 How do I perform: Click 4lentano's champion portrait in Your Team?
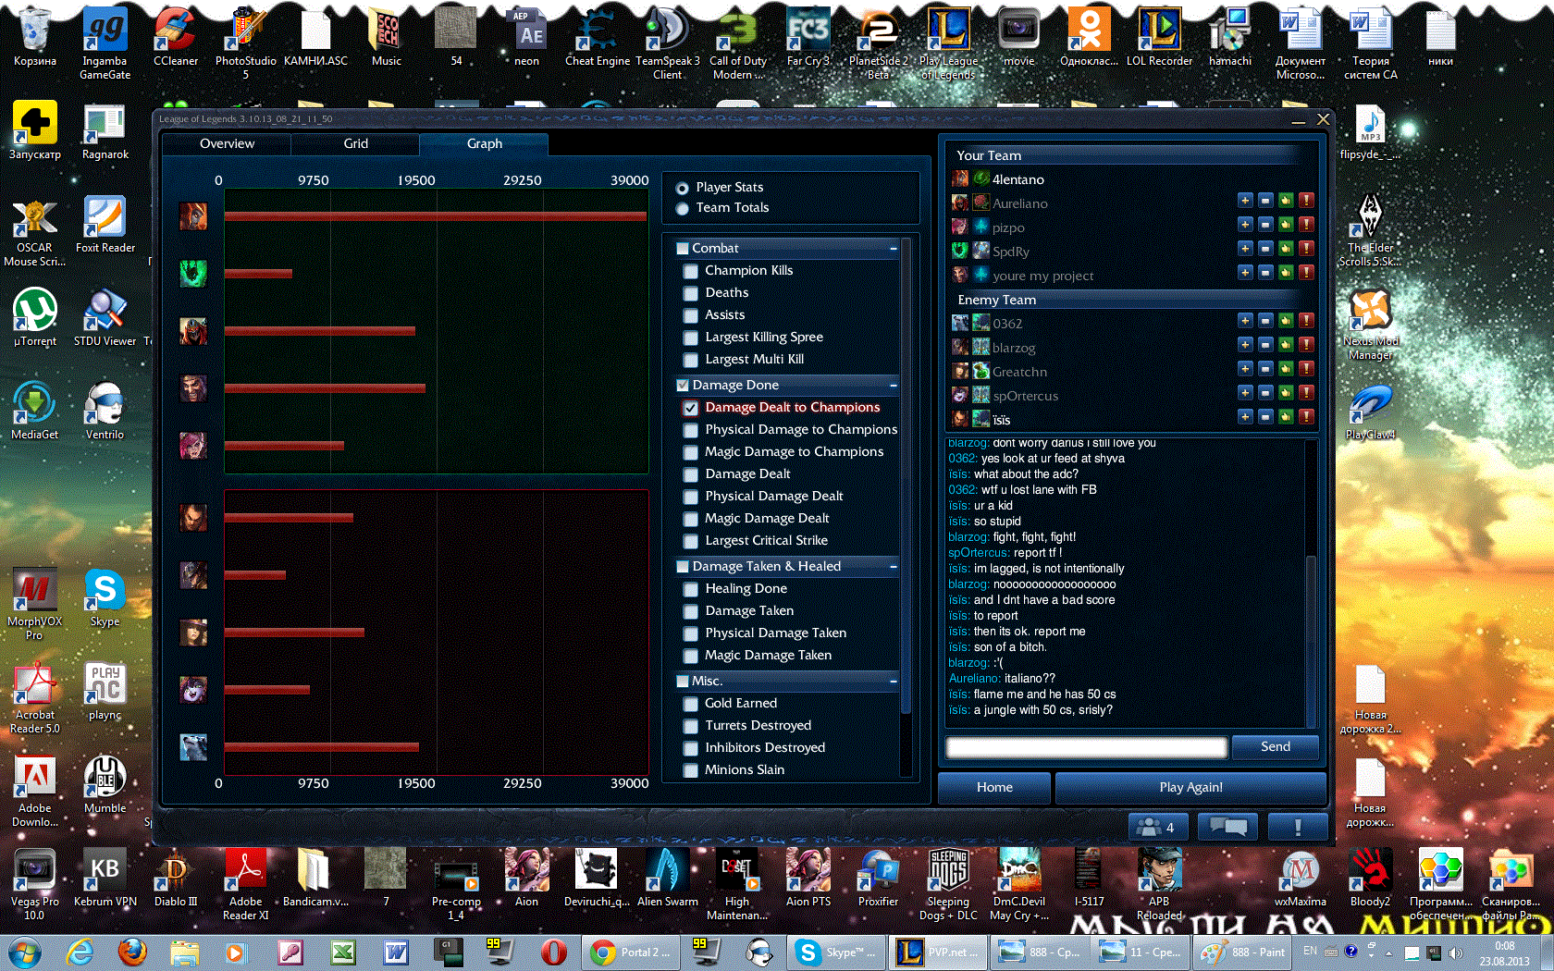pyautogui.click(x=960, y=178)
